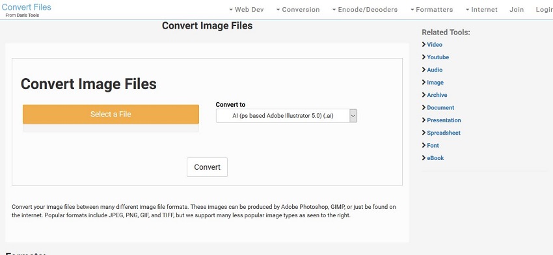Click the chevron icon next to eBook

[424, 158]
